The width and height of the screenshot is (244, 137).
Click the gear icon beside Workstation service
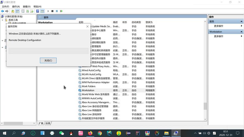click(x=80, y=90)
